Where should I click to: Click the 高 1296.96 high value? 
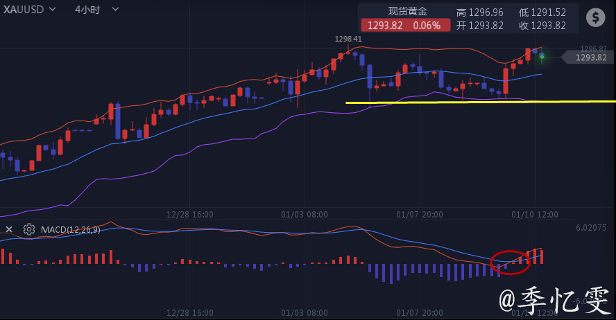(480, 12)
